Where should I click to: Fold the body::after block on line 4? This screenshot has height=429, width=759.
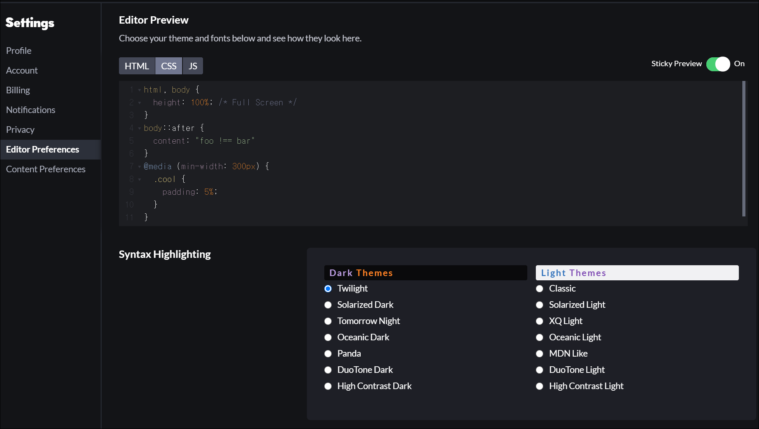click(x=139, y=128)
